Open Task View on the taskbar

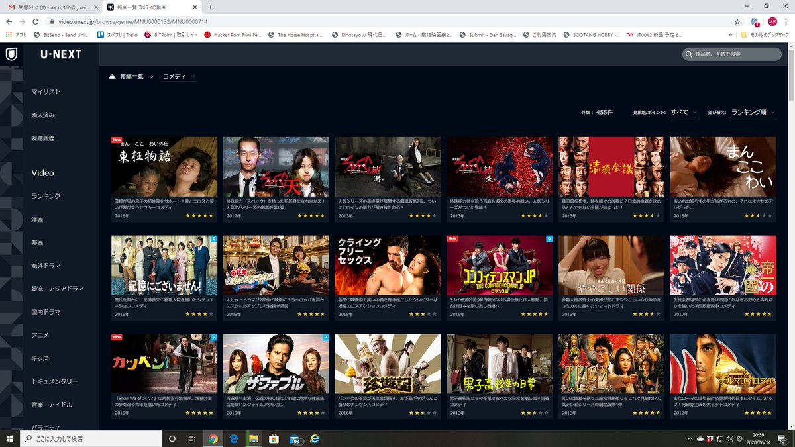coord(191,438)
